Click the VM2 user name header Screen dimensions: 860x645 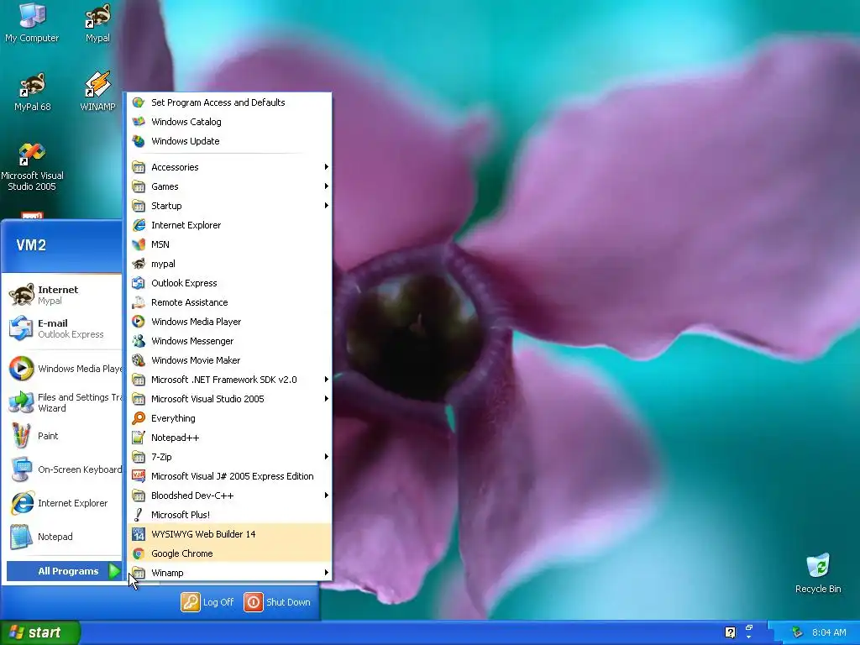point(31,245)
